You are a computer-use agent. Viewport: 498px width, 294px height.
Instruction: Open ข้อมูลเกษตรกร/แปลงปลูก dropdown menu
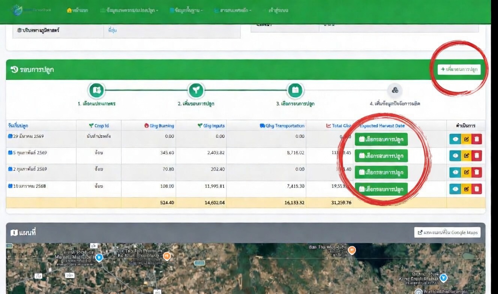tap(129, 10)
